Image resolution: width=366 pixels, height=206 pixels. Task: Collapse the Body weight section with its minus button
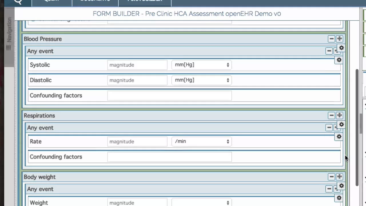click(331, 177)
